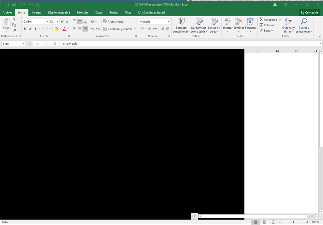
Task: Switch to Revisar ribbon tab
Action: tap(114, 13)
